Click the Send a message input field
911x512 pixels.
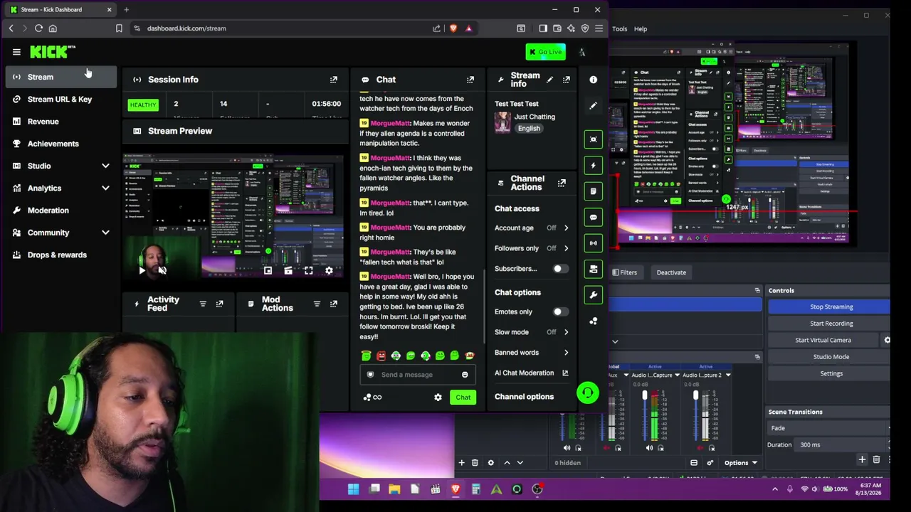pyautogui.click(x=418, y=375)
